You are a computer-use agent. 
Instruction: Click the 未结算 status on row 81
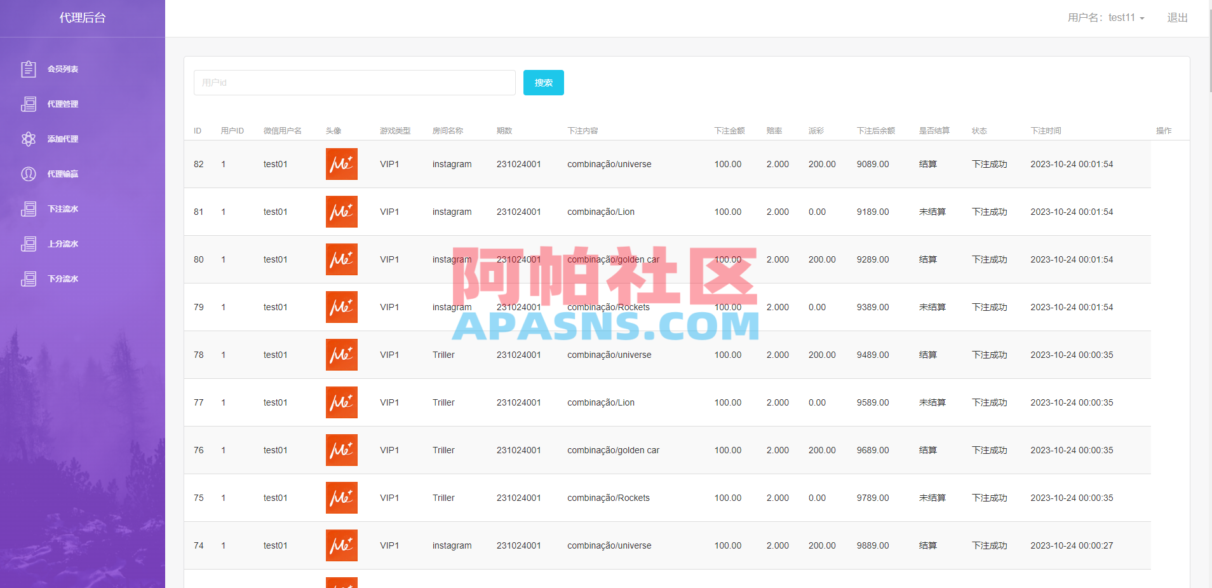coord(932,212)
